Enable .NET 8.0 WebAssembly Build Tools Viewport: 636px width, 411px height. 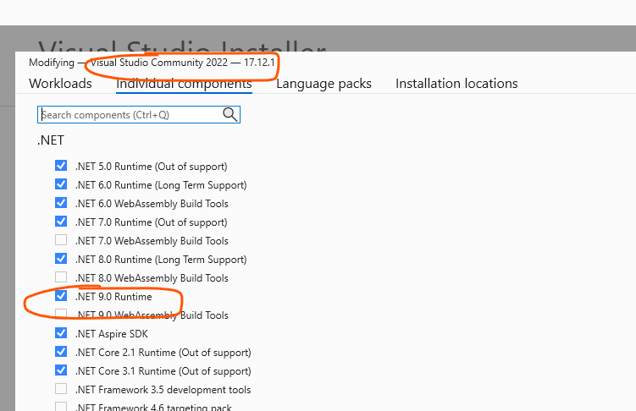[61, 277]
